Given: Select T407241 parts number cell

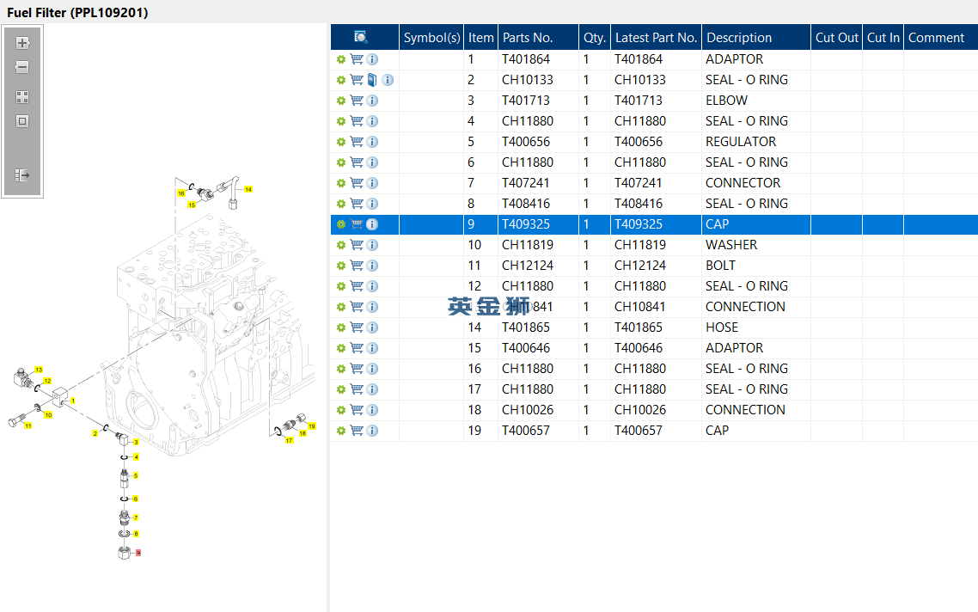Looking at the screenshot, I should click(x=538, y=183).
